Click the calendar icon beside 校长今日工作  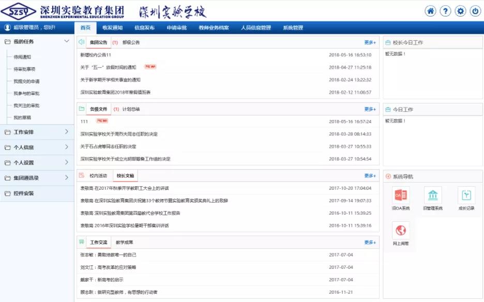click(388, 42)
